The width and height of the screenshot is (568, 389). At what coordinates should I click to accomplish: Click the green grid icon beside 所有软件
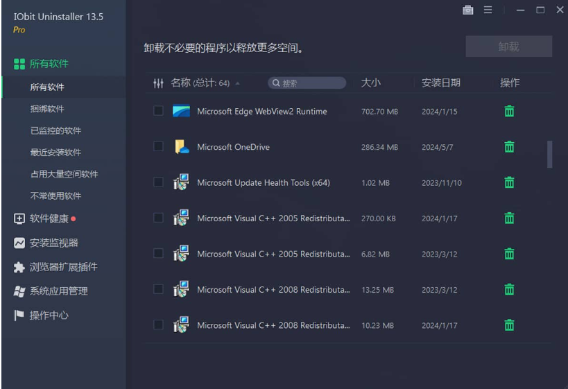[x=19, y=64]
